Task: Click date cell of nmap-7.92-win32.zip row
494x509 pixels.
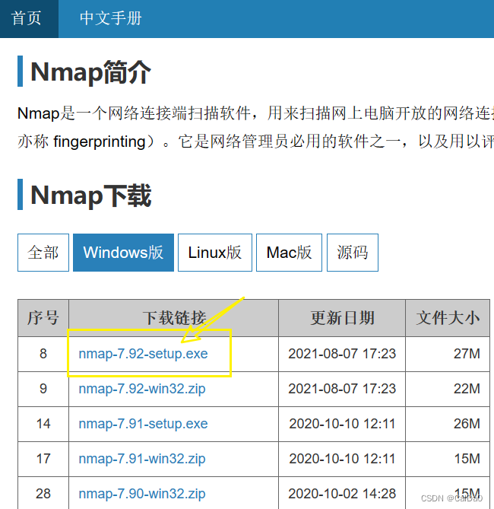Action: [342, 389]
